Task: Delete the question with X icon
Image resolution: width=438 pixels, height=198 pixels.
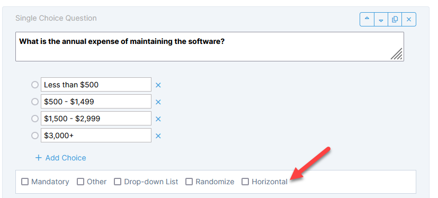Action: [x=409, y=19]
